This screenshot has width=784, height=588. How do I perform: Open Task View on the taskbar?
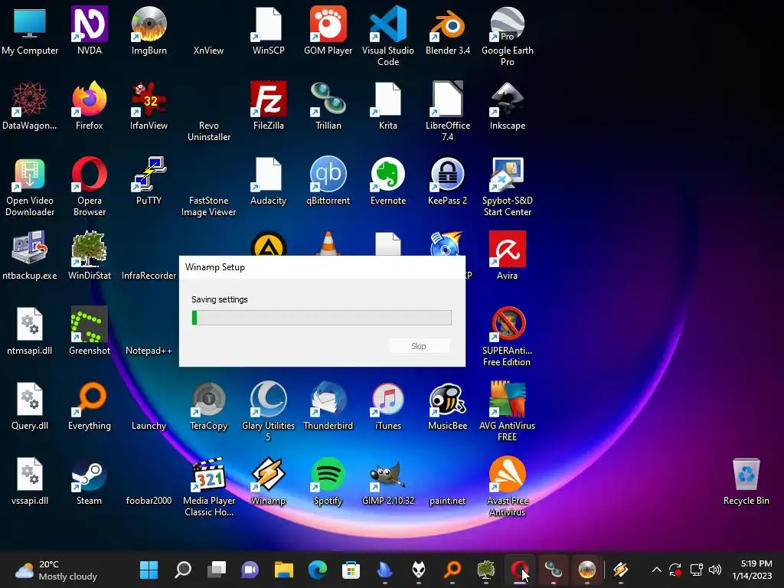[217, 570]
